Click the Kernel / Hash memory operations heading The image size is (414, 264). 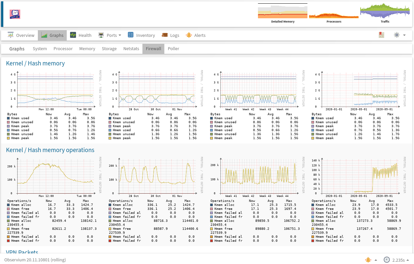(x=50, y=150)
